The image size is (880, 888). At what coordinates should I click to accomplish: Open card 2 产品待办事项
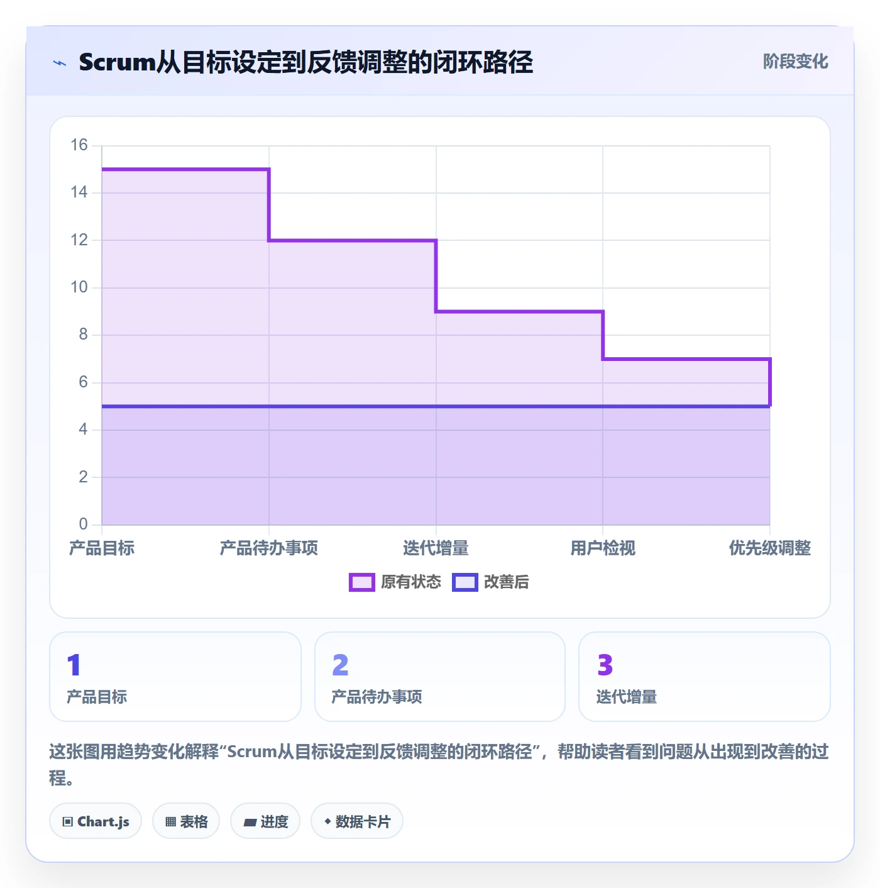tap(440, 677)
